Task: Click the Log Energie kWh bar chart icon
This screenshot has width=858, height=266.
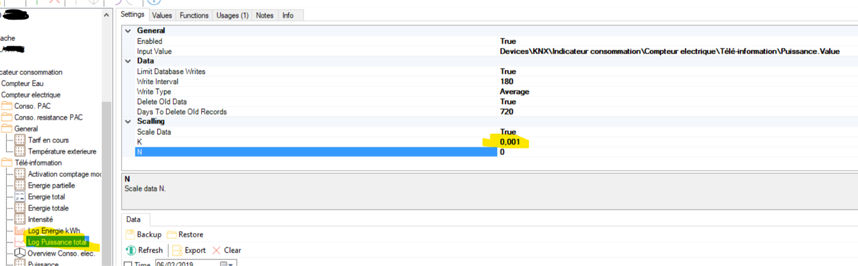Action: [x=20, y=231]
